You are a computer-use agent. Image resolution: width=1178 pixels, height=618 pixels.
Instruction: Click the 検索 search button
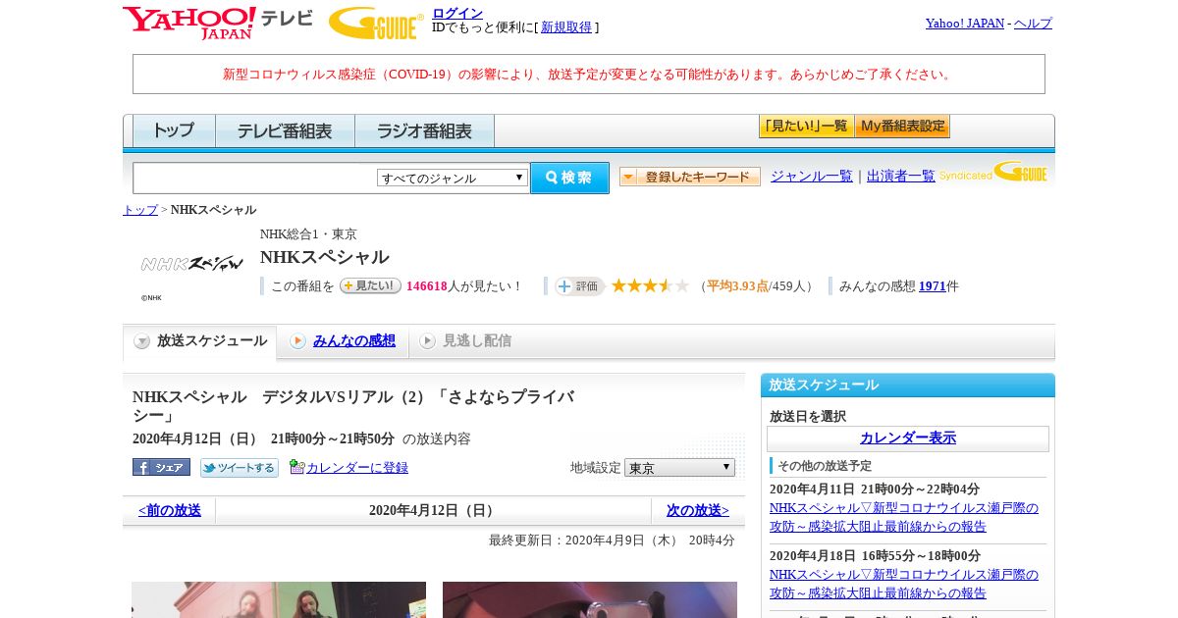pyautogui.click(x=569, y=178)
